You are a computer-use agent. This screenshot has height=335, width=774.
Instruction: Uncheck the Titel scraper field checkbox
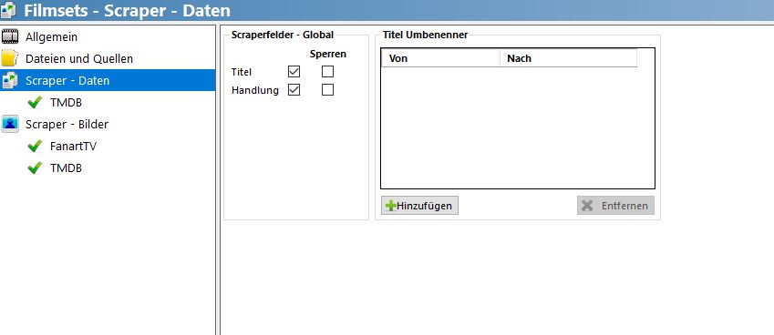pyautogui.click(x=294, y=72)
